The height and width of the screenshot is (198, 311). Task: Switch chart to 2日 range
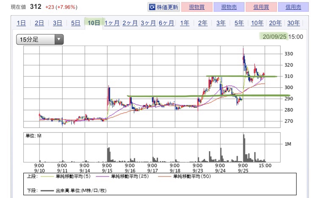[39, 23]
